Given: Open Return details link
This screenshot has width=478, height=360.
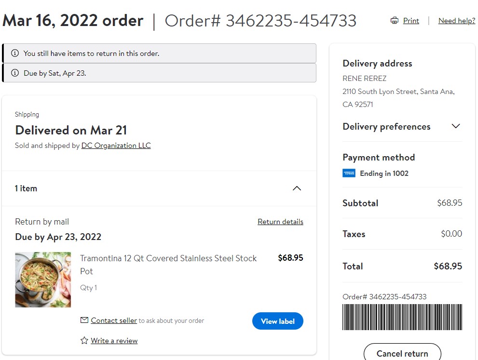Looking at the screenshot, I should [x=280, y=221].
